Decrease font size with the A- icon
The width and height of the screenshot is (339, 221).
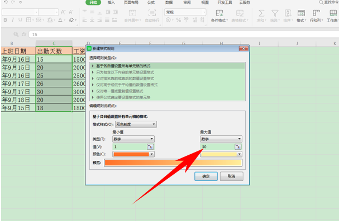tap(71, 12)
